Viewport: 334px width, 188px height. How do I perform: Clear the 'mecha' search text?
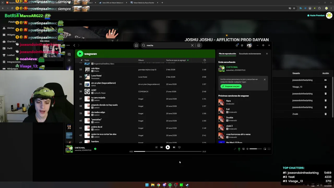[192, 45]
